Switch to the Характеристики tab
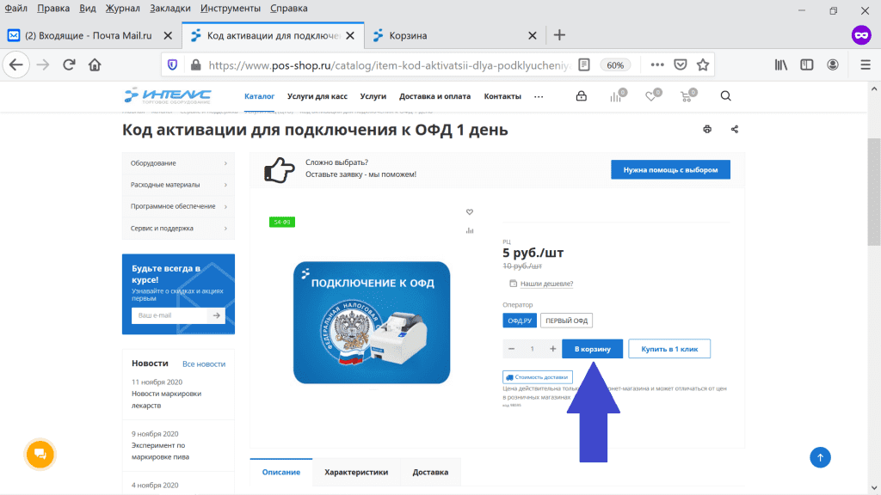The width and height of the screenshot is (881, 495). pos(355,473)
